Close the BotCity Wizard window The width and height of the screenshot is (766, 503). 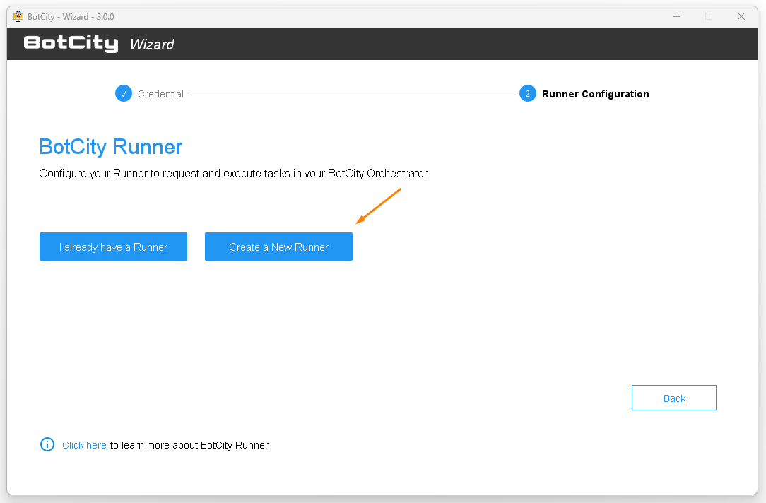click(x=741, y=16)
